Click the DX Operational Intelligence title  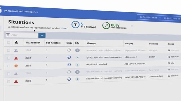(x=21, y=11)
